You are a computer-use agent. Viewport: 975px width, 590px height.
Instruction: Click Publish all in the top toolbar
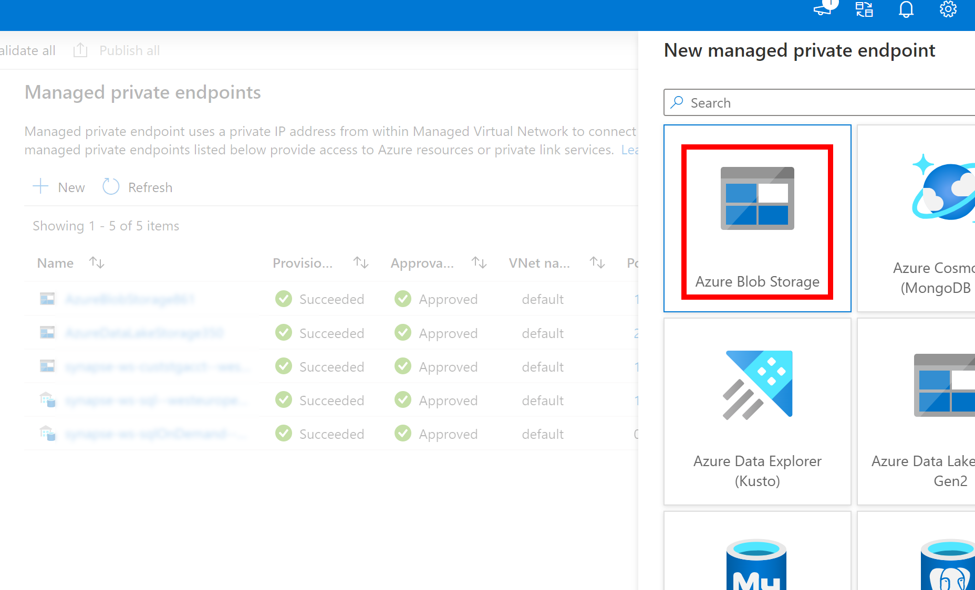129,50
